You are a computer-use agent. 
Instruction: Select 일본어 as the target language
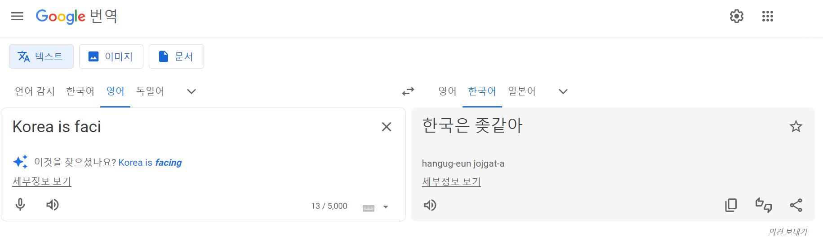pos(521,91)
